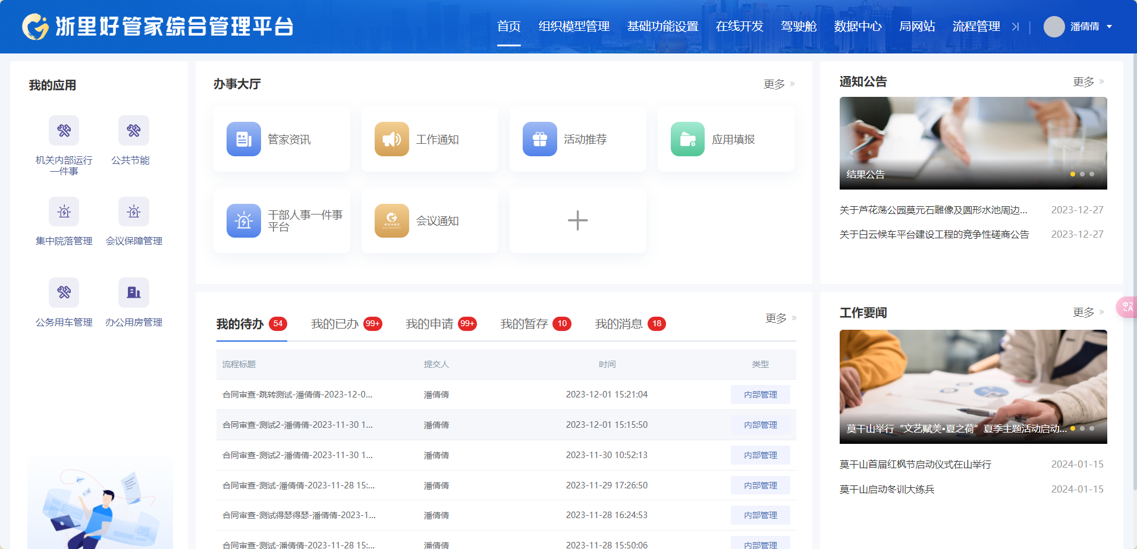This screenshot has width=1137, height=549.
Task: Click 工作要闻 banner image
Action: [973, 387]
